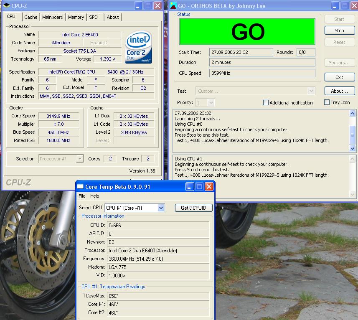Click the upper log scrollbar thumb
This screenshot has width=358, height=320.
(352, 135)
